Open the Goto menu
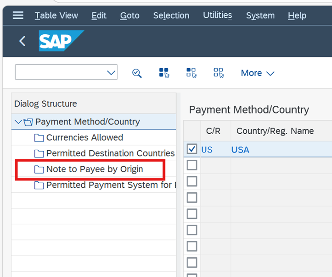Screen dimensions: 332x277 click(130, 16)
